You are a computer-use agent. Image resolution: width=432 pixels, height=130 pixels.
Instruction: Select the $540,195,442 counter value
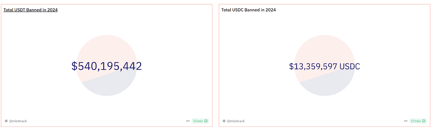click(107, 66)
